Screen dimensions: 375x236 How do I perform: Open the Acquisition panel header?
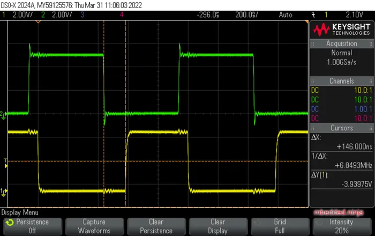[341, 43]
